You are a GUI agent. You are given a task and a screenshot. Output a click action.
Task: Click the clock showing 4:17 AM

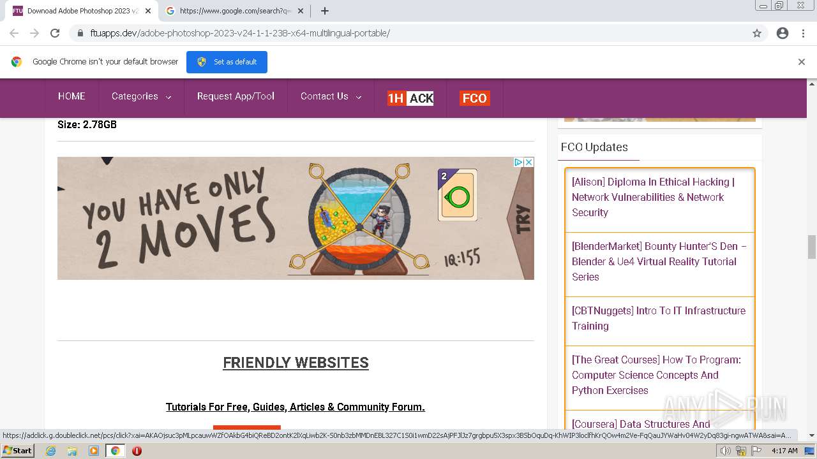coord(784,451)
